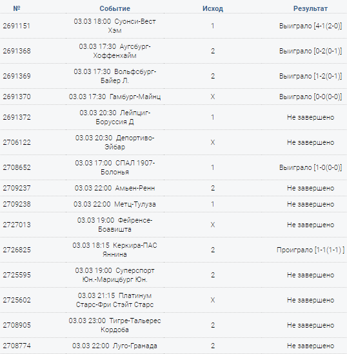Viewport: 347px width, 354px height.
Task: Select the Амьен-Ренн event
Action: (x=115, y=188)
